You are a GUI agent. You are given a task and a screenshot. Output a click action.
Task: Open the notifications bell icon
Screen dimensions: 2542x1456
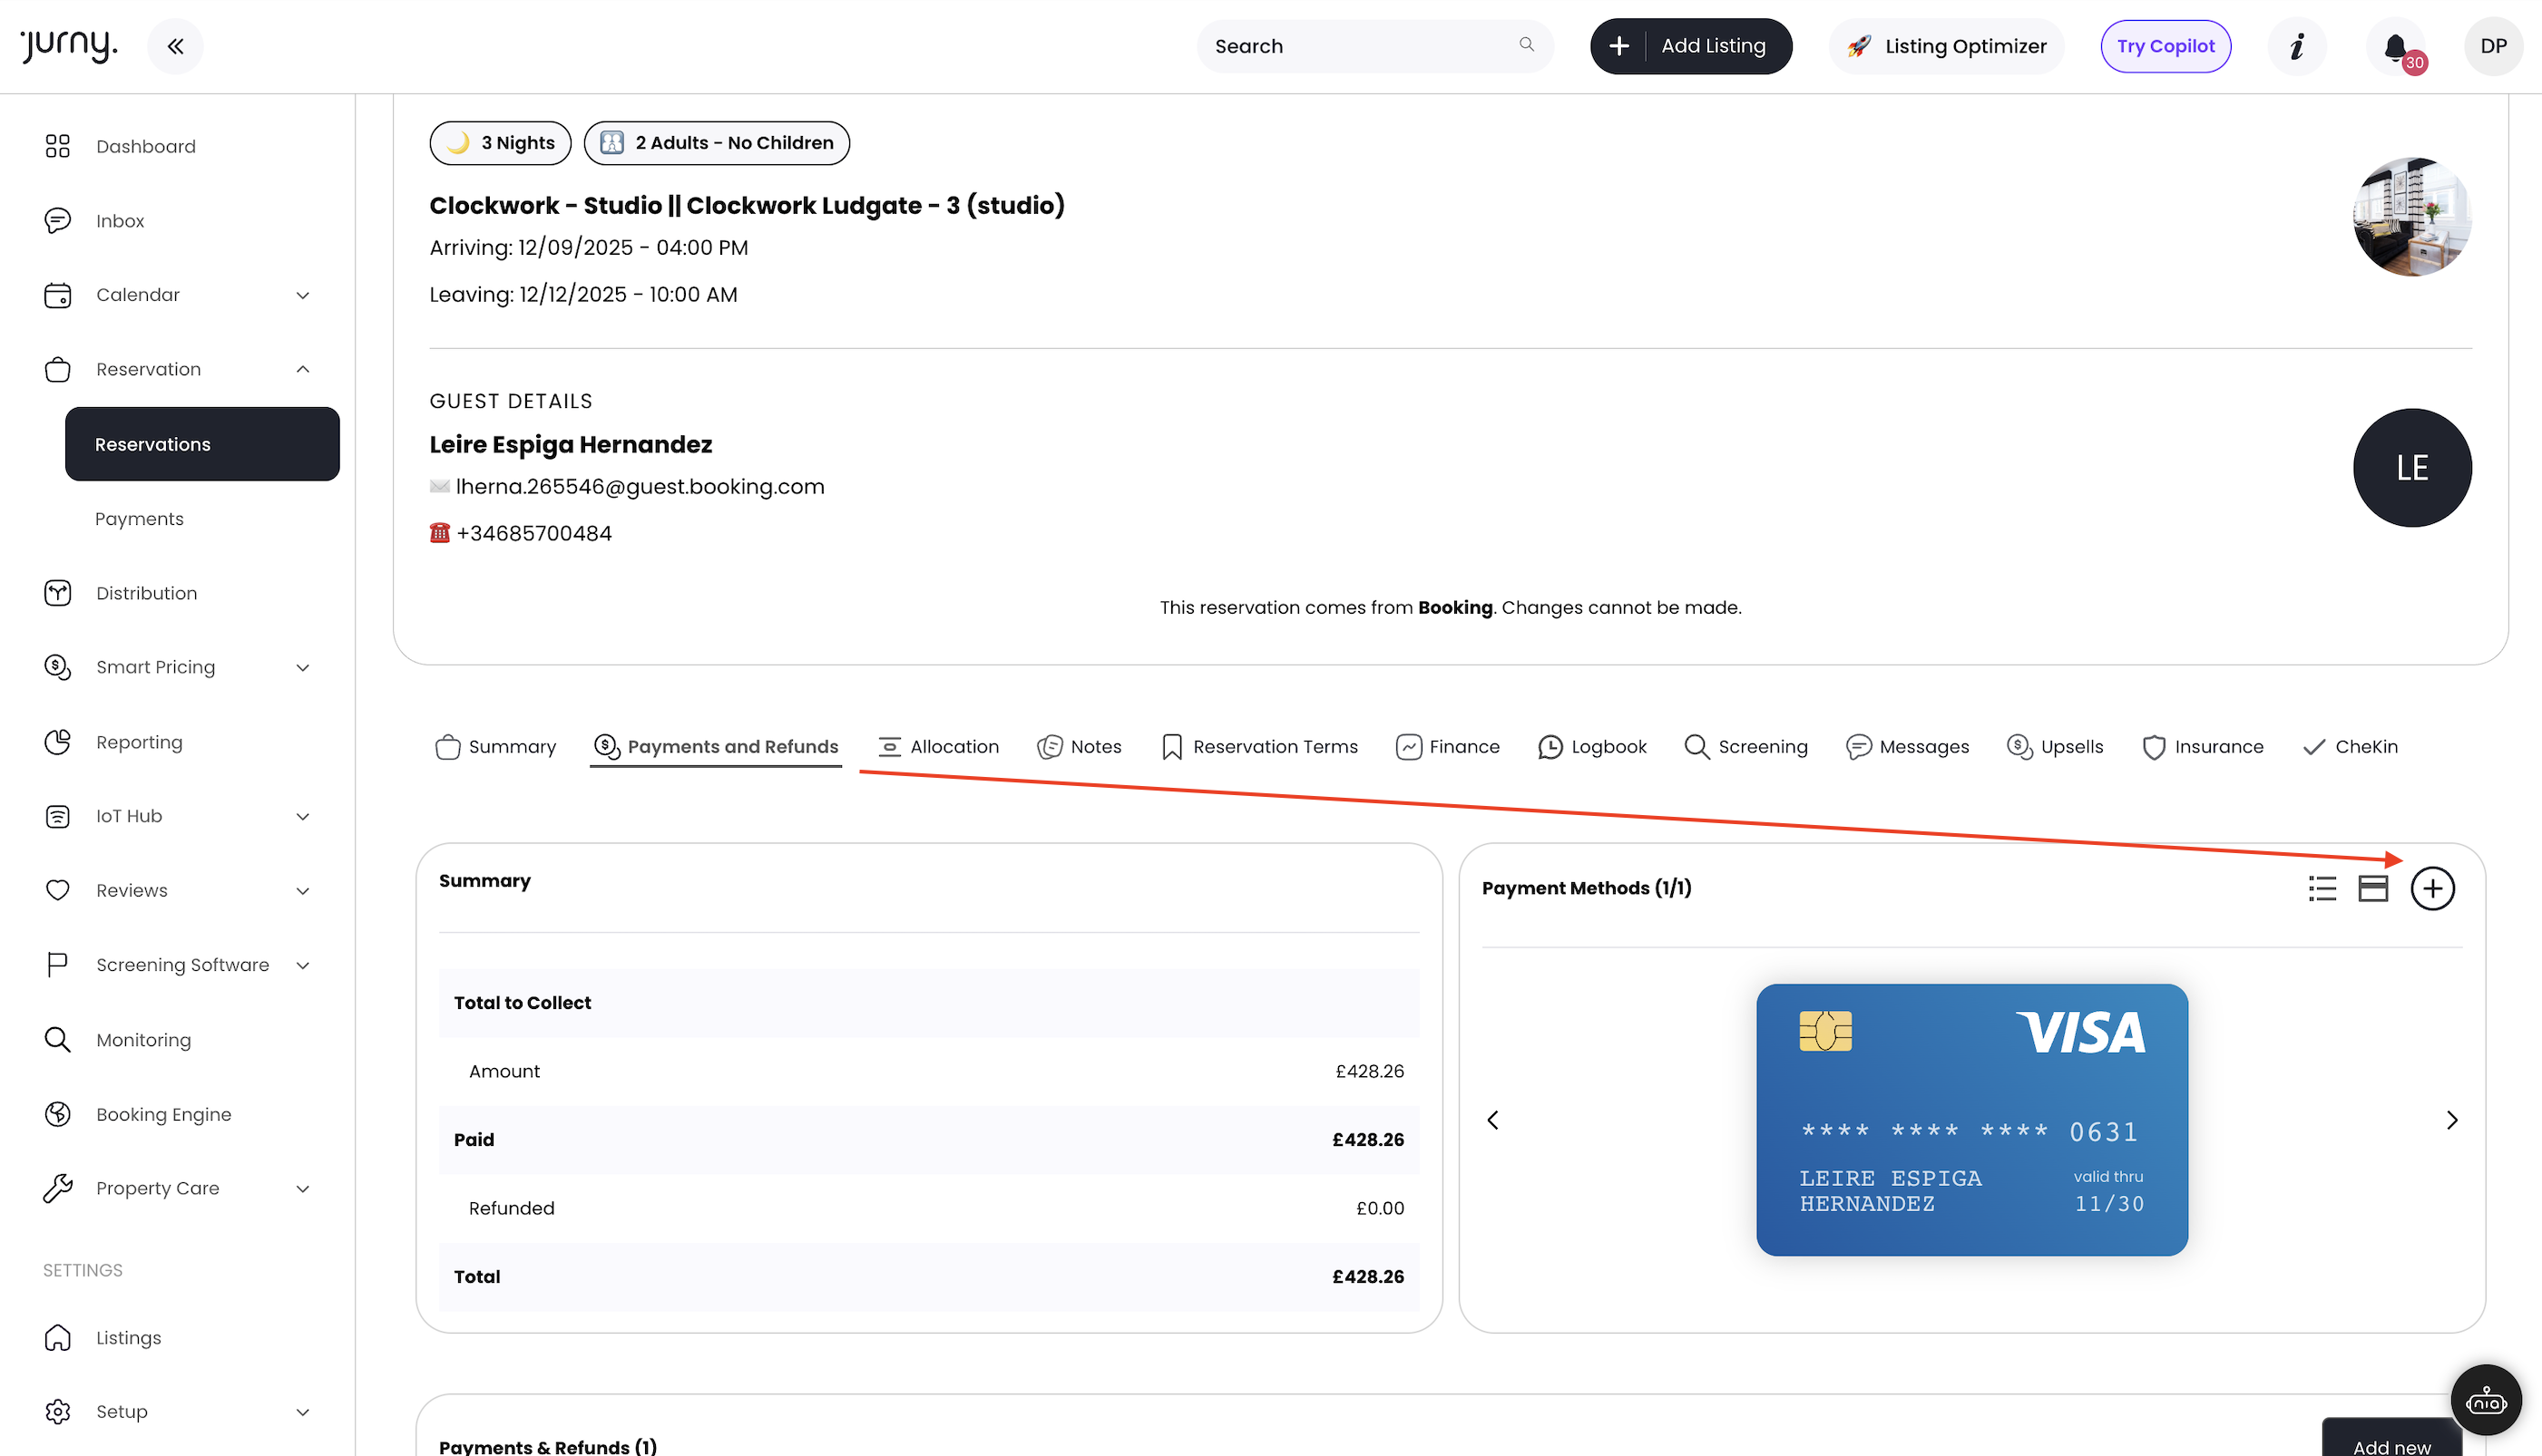(2395, 47)
